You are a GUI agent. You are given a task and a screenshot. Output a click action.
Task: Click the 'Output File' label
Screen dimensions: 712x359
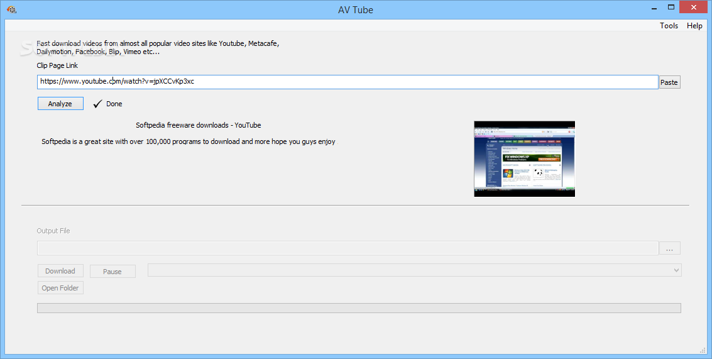(53, 231)
